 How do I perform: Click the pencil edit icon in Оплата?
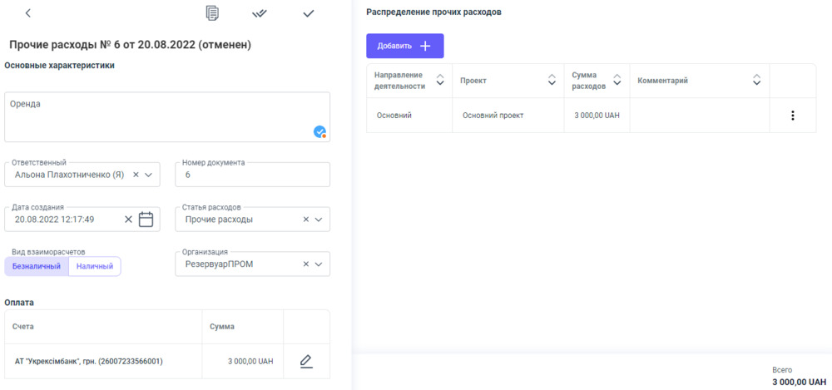306,361
